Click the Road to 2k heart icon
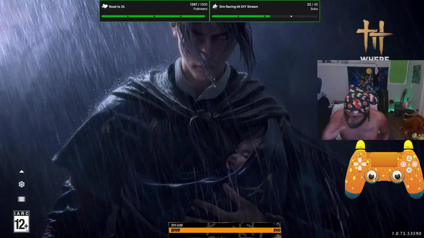 coord(105,6)
